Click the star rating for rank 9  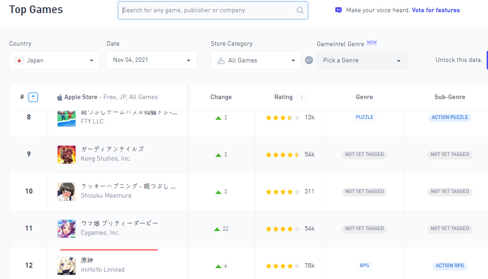[x=283, y=155]
